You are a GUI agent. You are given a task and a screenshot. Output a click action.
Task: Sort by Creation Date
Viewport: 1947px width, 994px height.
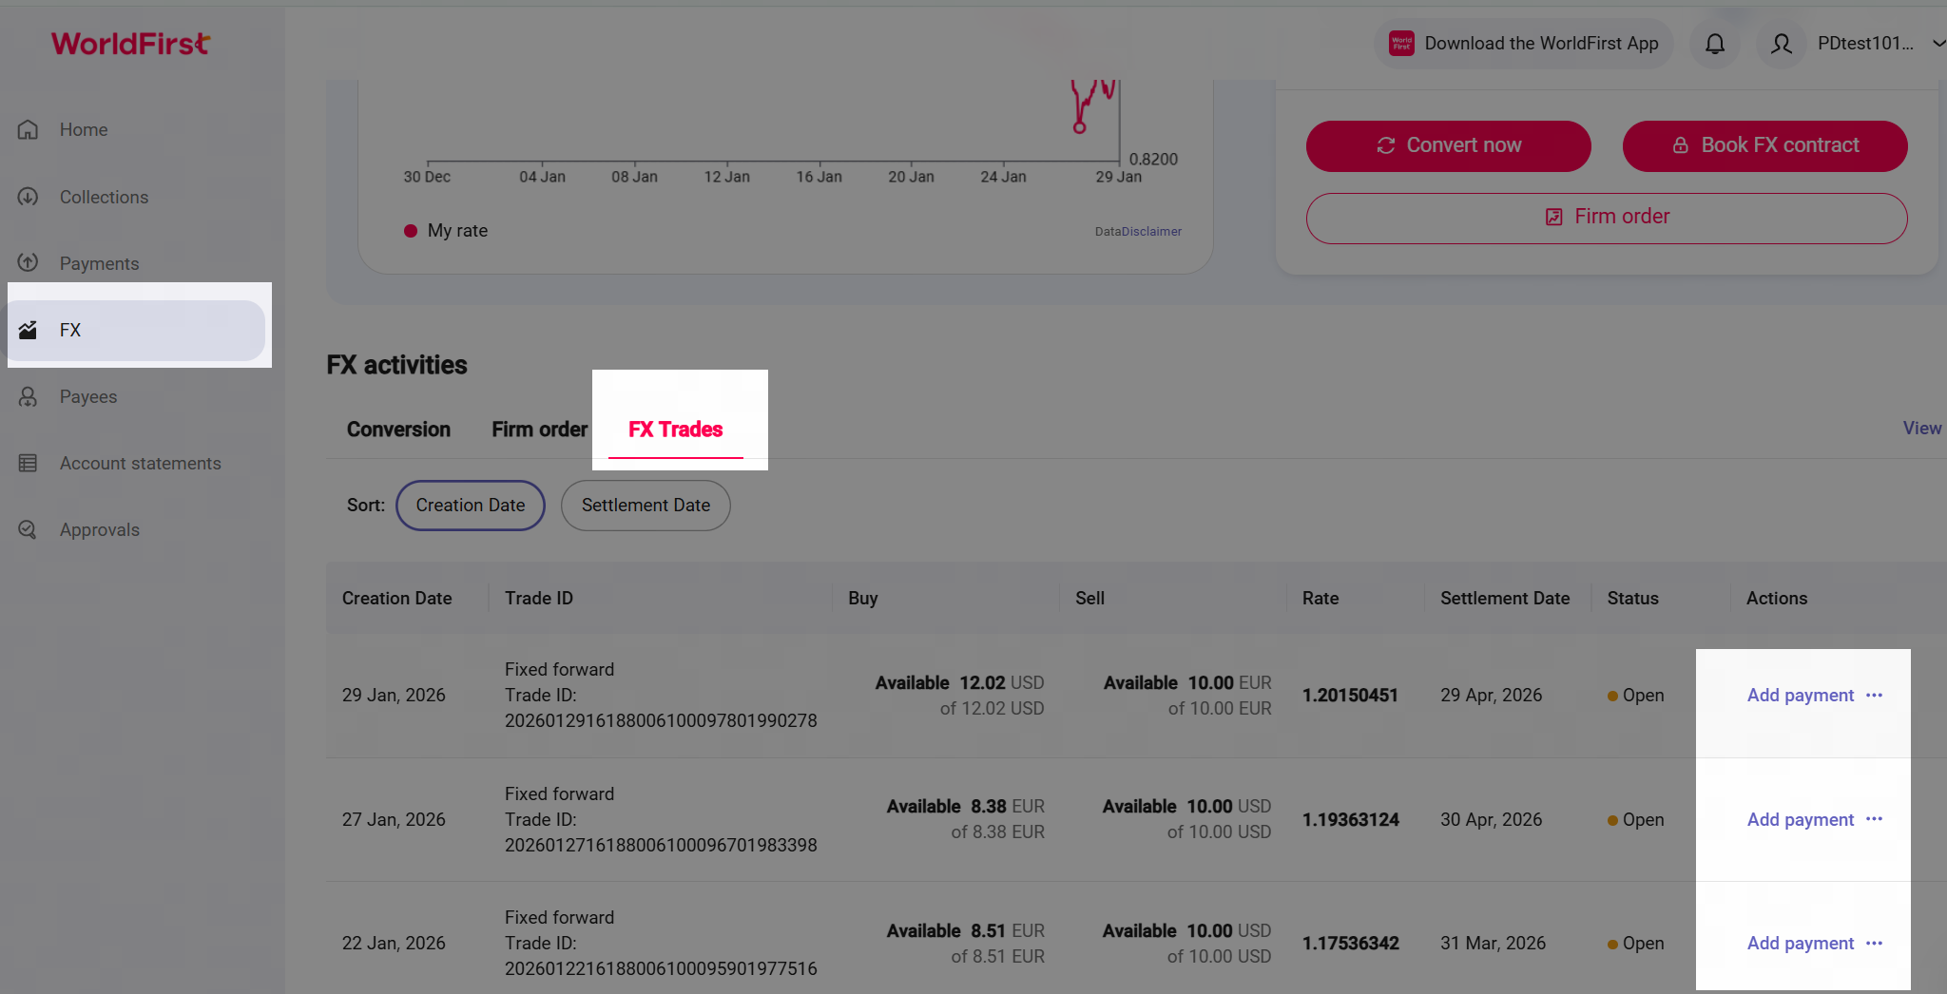[471, 506]
